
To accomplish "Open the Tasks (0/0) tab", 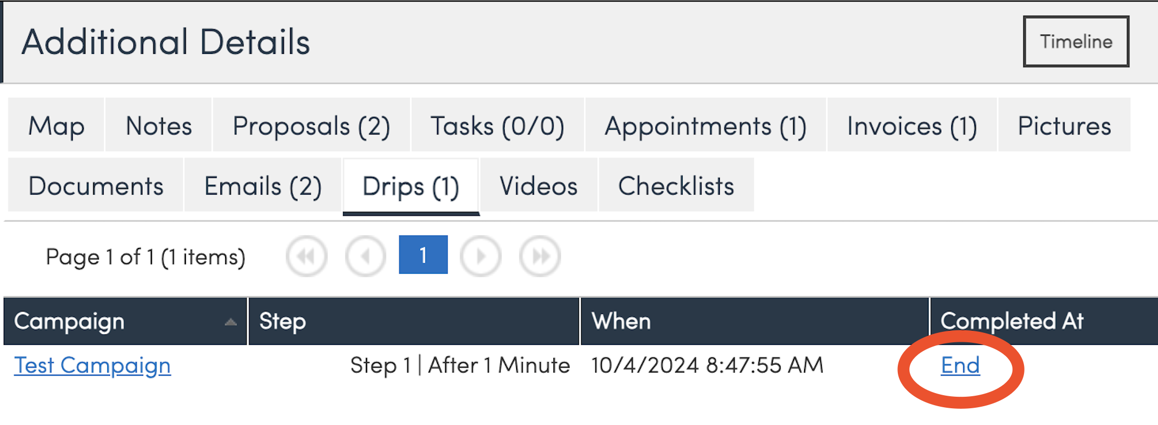I will click(497, 126).
